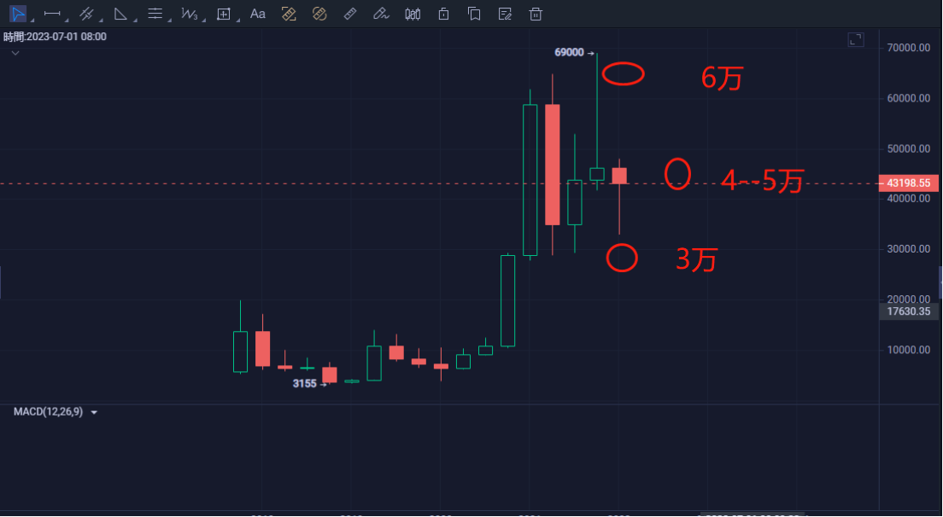Viewport: 943px width, 517px height.
Task: Click the trash delete drawings icon
Action: (536, 13)
